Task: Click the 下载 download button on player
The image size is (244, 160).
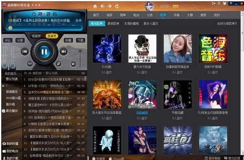Action: point(80,41)
